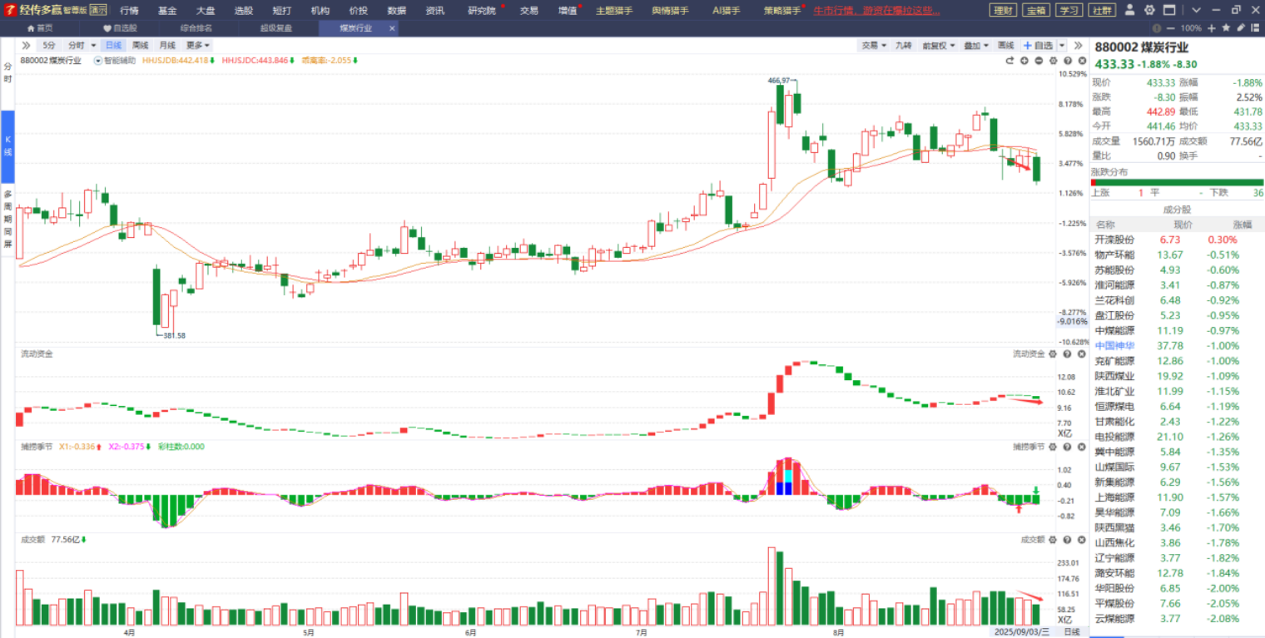Switch to 自选股 tab

120,28
